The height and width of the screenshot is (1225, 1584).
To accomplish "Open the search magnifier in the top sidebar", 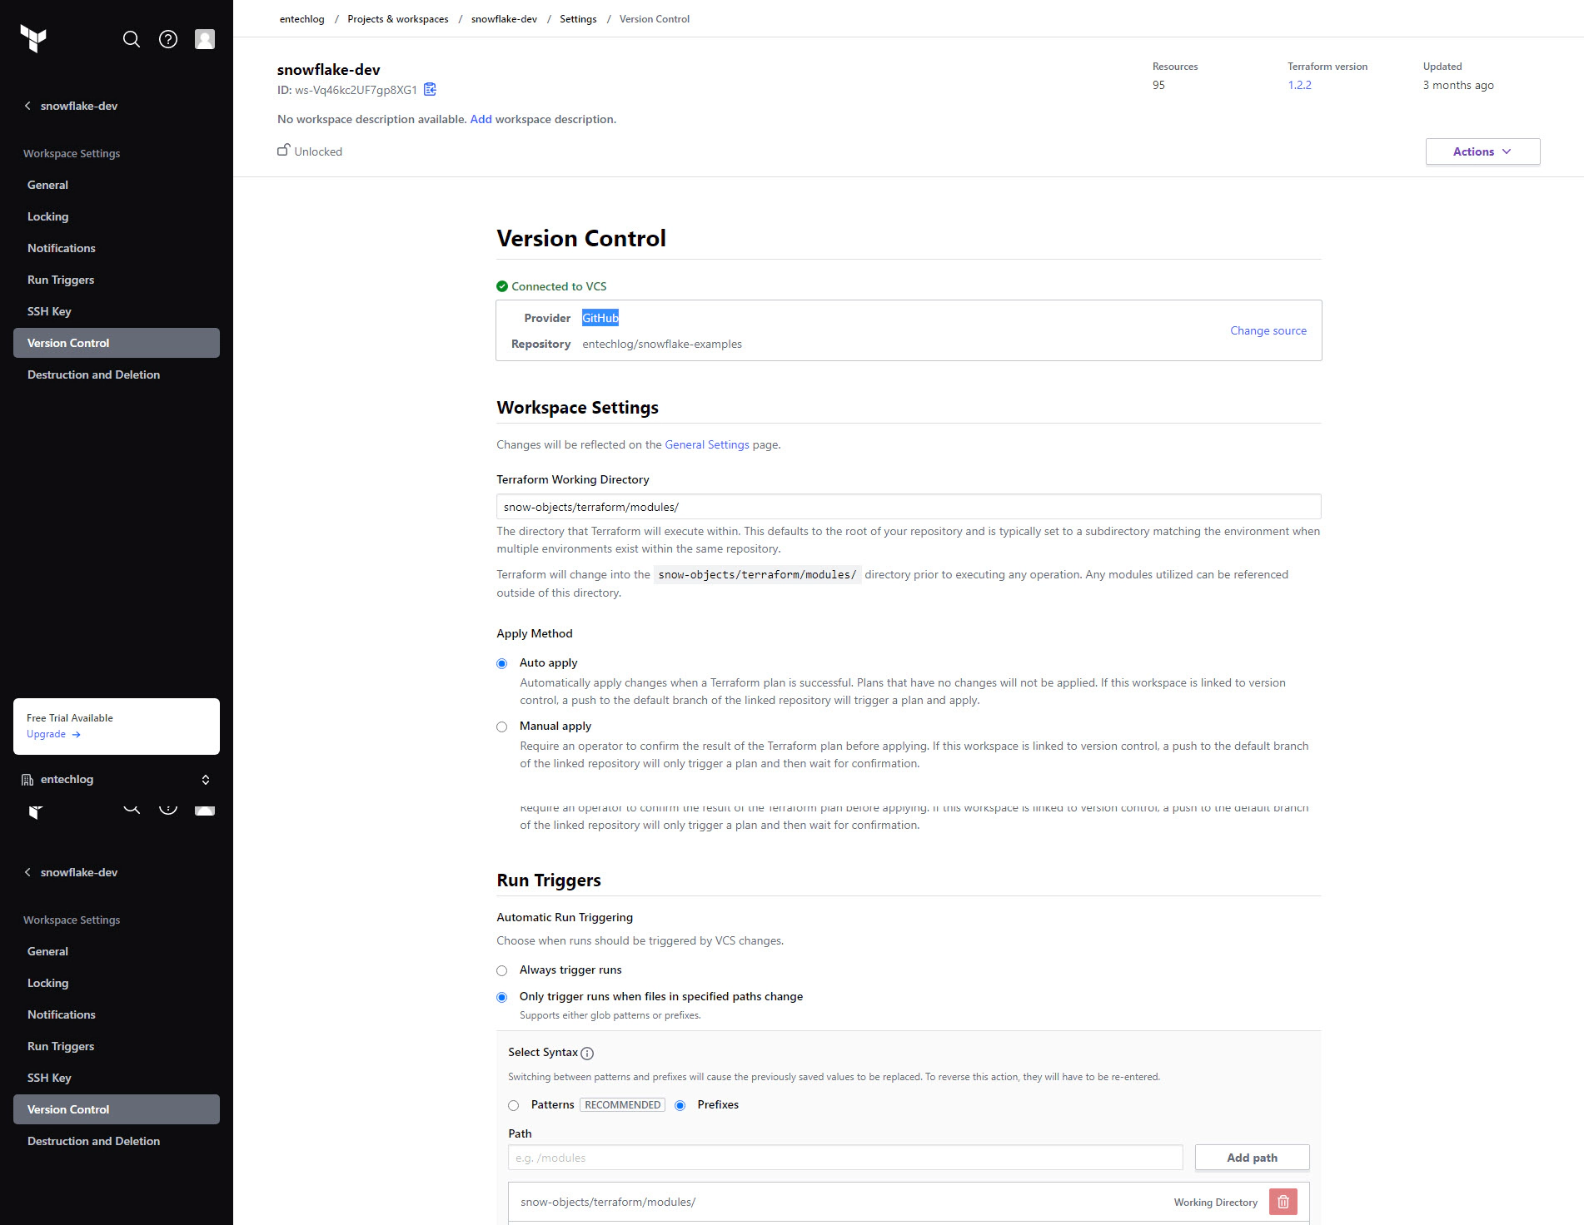I will [132, 39].
